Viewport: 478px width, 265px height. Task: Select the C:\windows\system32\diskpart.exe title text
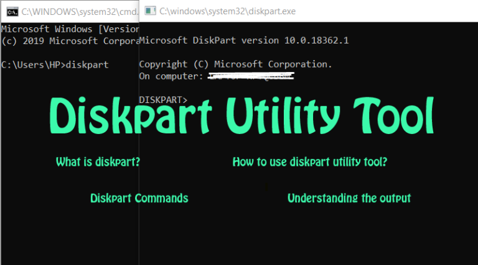[227, 11]
